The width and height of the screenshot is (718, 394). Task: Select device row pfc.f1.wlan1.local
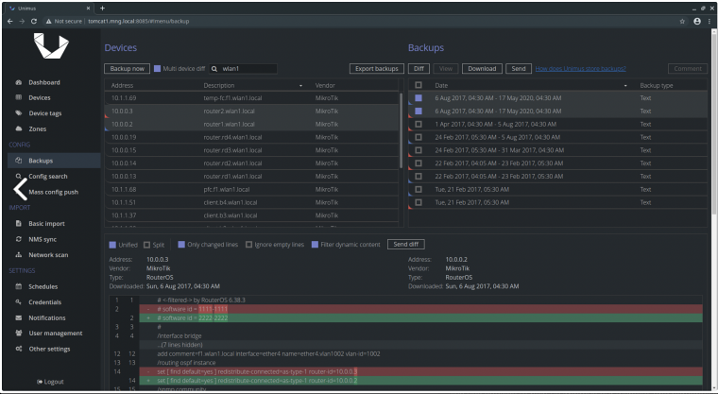(252, 189)
